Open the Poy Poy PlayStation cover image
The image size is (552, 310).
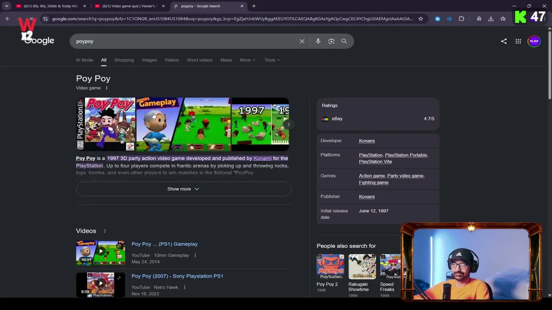pos(106,124)
